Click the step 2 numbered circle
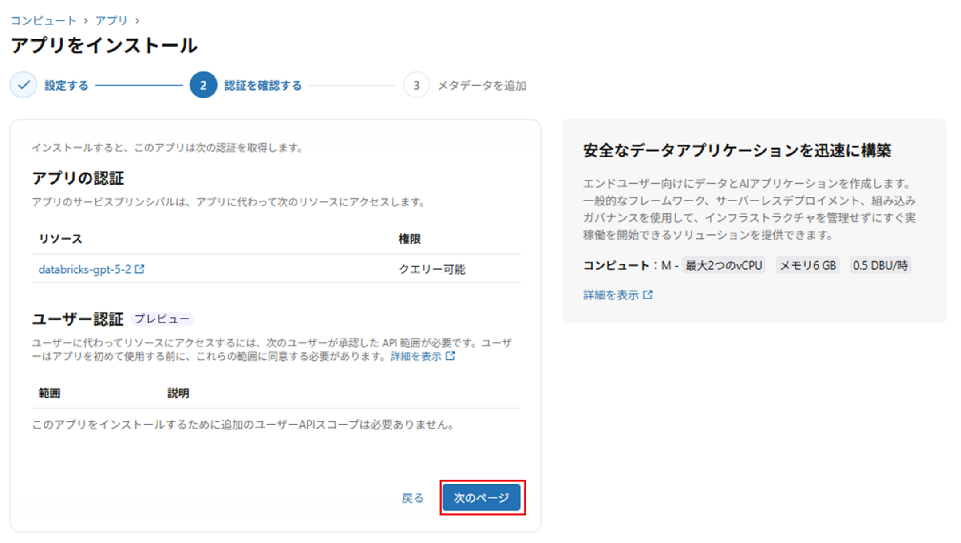This screenshot has height=543, width=961. pos(203,85)
